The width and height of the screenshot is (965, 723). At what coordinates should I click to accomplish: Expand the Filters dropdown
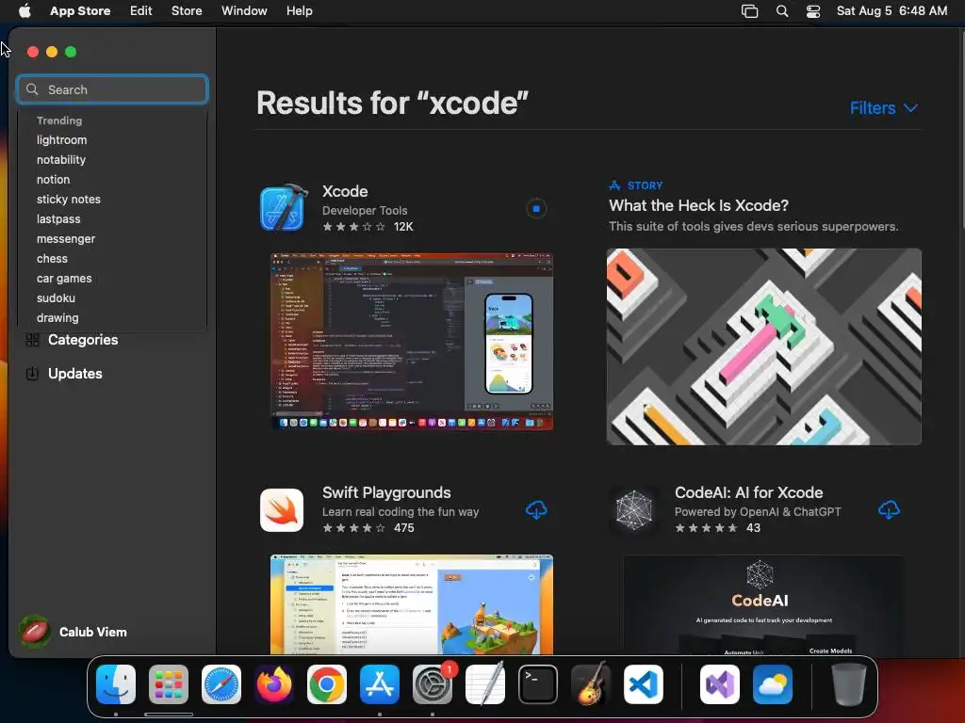point(884,108)
